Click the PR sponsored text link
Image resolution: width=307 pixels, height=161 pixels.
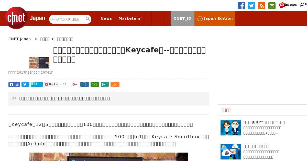click(x=65, y=99)
